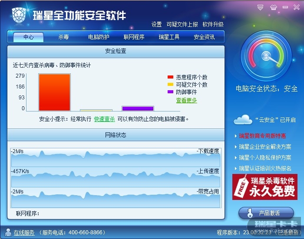Open 可疑文件上报 report link
304x239 pixels.
[182, 24]
